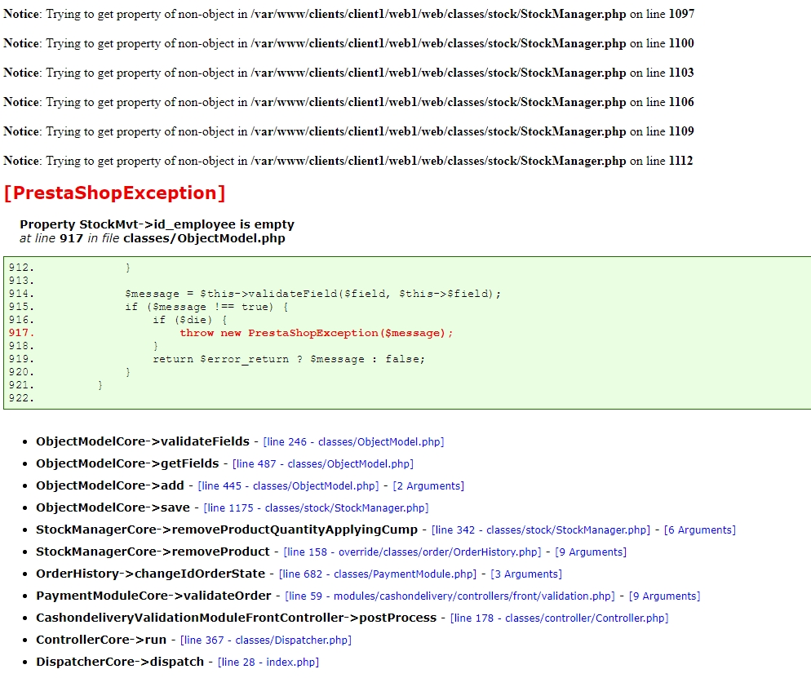Image resolution: width=811 pixels, height=678 pixels.
Task: Select the 'Property StockMvt->id_employee is empty' message
Action: pos(157,224)
